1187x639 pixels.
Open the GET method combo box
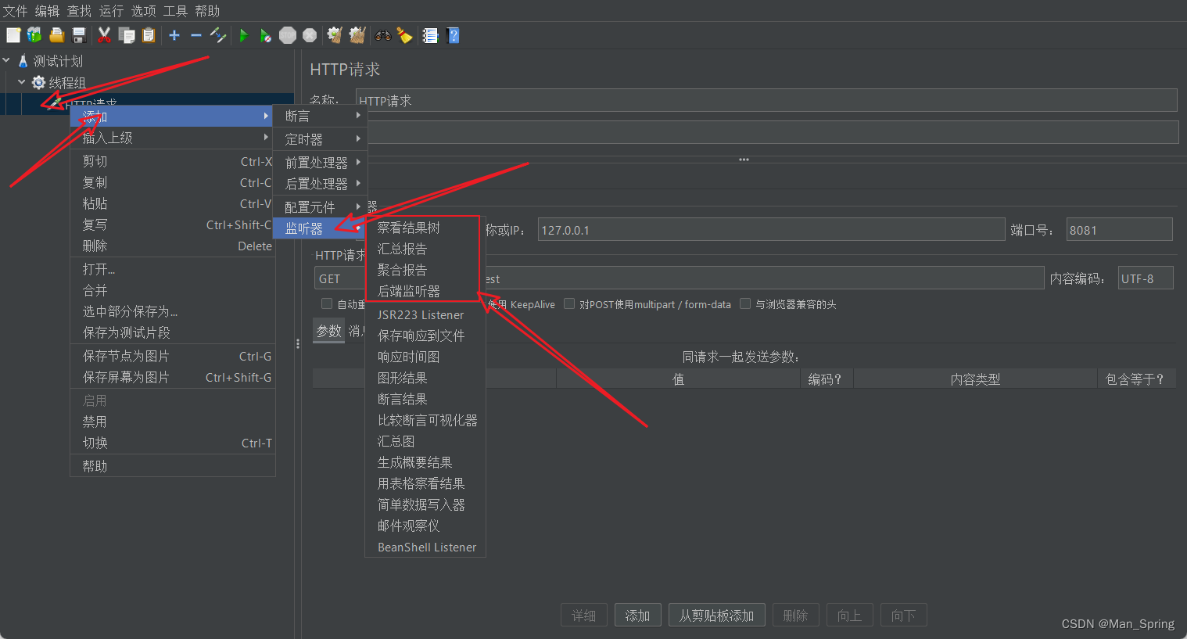pyautogui.click(x=341, y=278)
